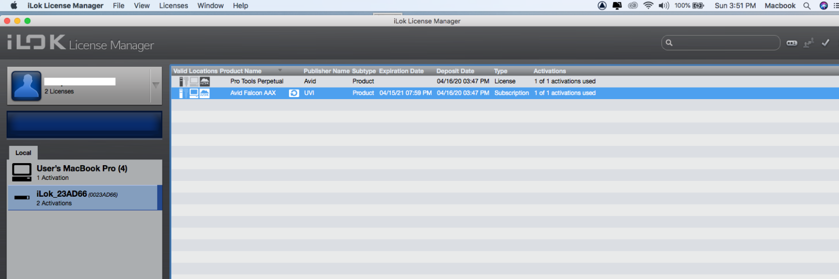
Task: Click the display mirroring menu bar icon
Action: 617,6
